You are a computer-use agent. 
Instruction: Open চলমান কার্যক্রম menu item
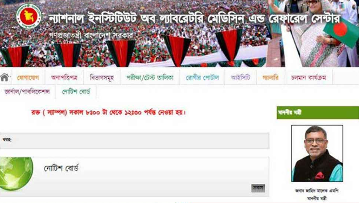tap(309, 78)
